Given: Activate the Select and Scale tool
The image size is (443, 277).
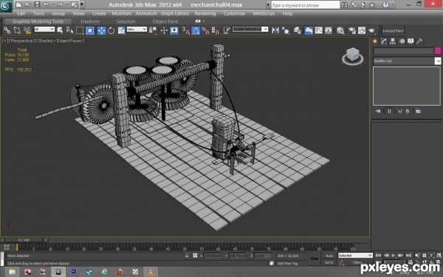Looking at the screenshot, I should [x=121, y=30].
